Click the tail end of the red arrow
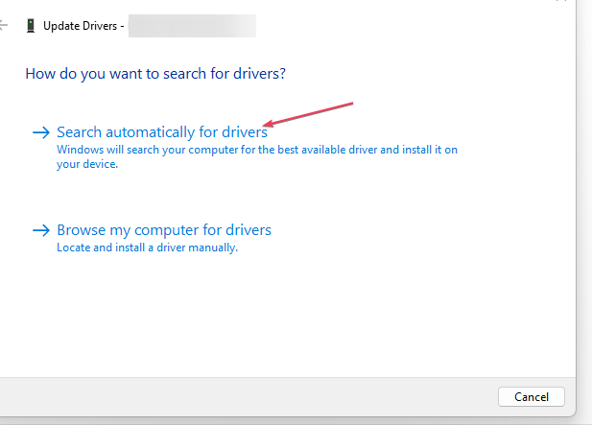Image resolution: width=592 pixels, height=425 pixels. [351, 103]
